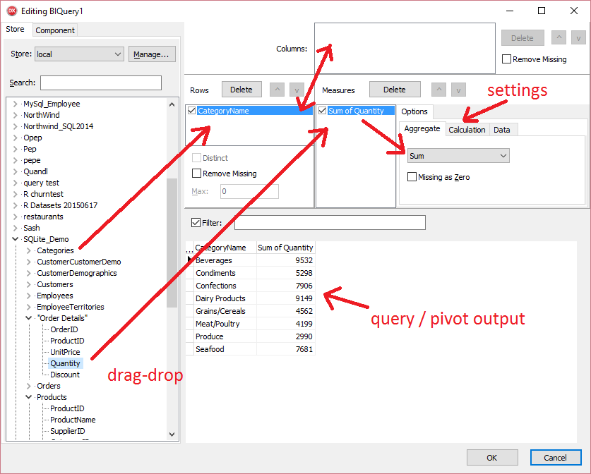Move the Rows item up with the arrow button
591x474 pixels.
click(x=277, y=90)
